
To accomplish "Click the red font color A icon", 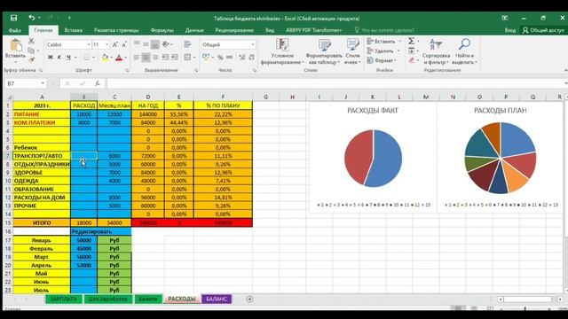I will click(x=119, y=57).
